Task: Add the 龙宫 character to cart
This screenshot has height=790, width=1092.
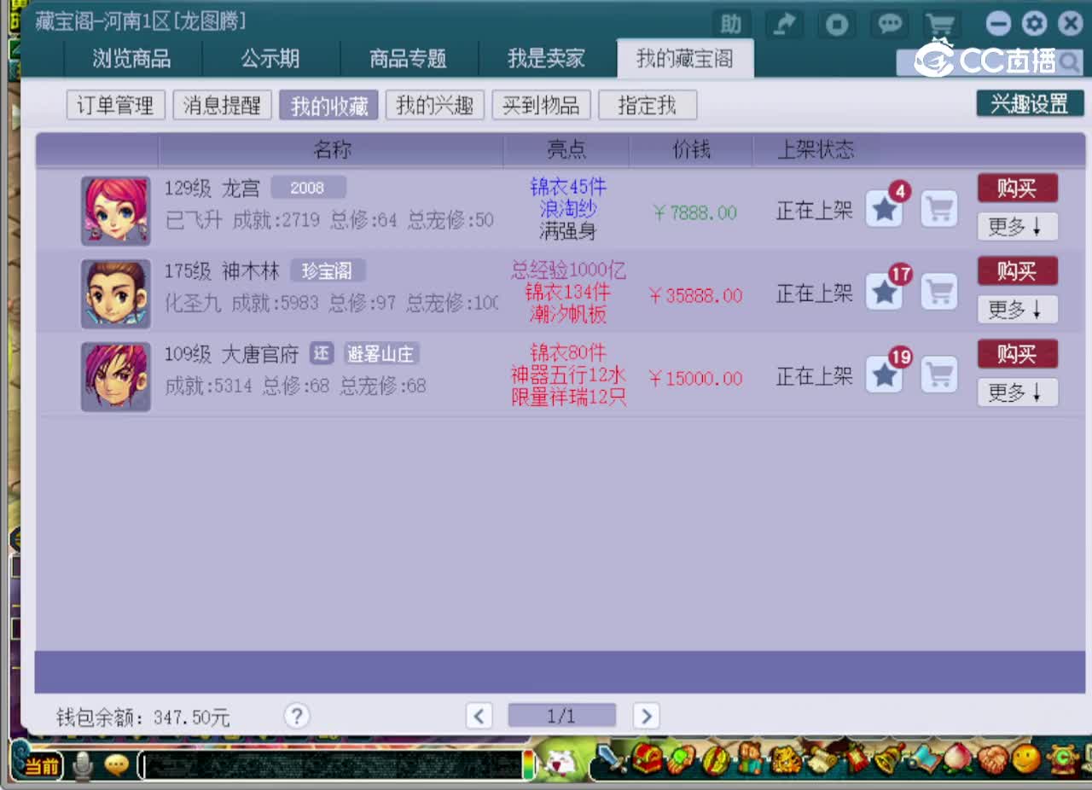Action: [939, 209]
